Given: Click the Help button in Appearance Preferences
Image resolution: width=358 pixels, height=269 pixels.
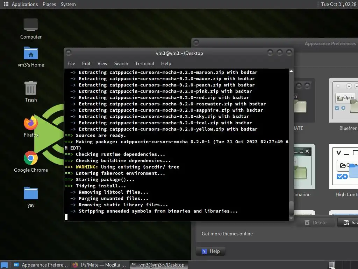Looking at the screenshot, I should 211,251.
